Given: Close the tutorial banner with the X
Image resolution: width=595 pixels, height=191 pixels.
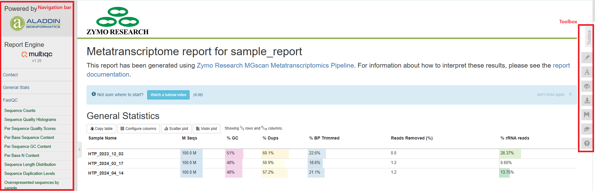Looking at the screenshot, I should 570,94.
